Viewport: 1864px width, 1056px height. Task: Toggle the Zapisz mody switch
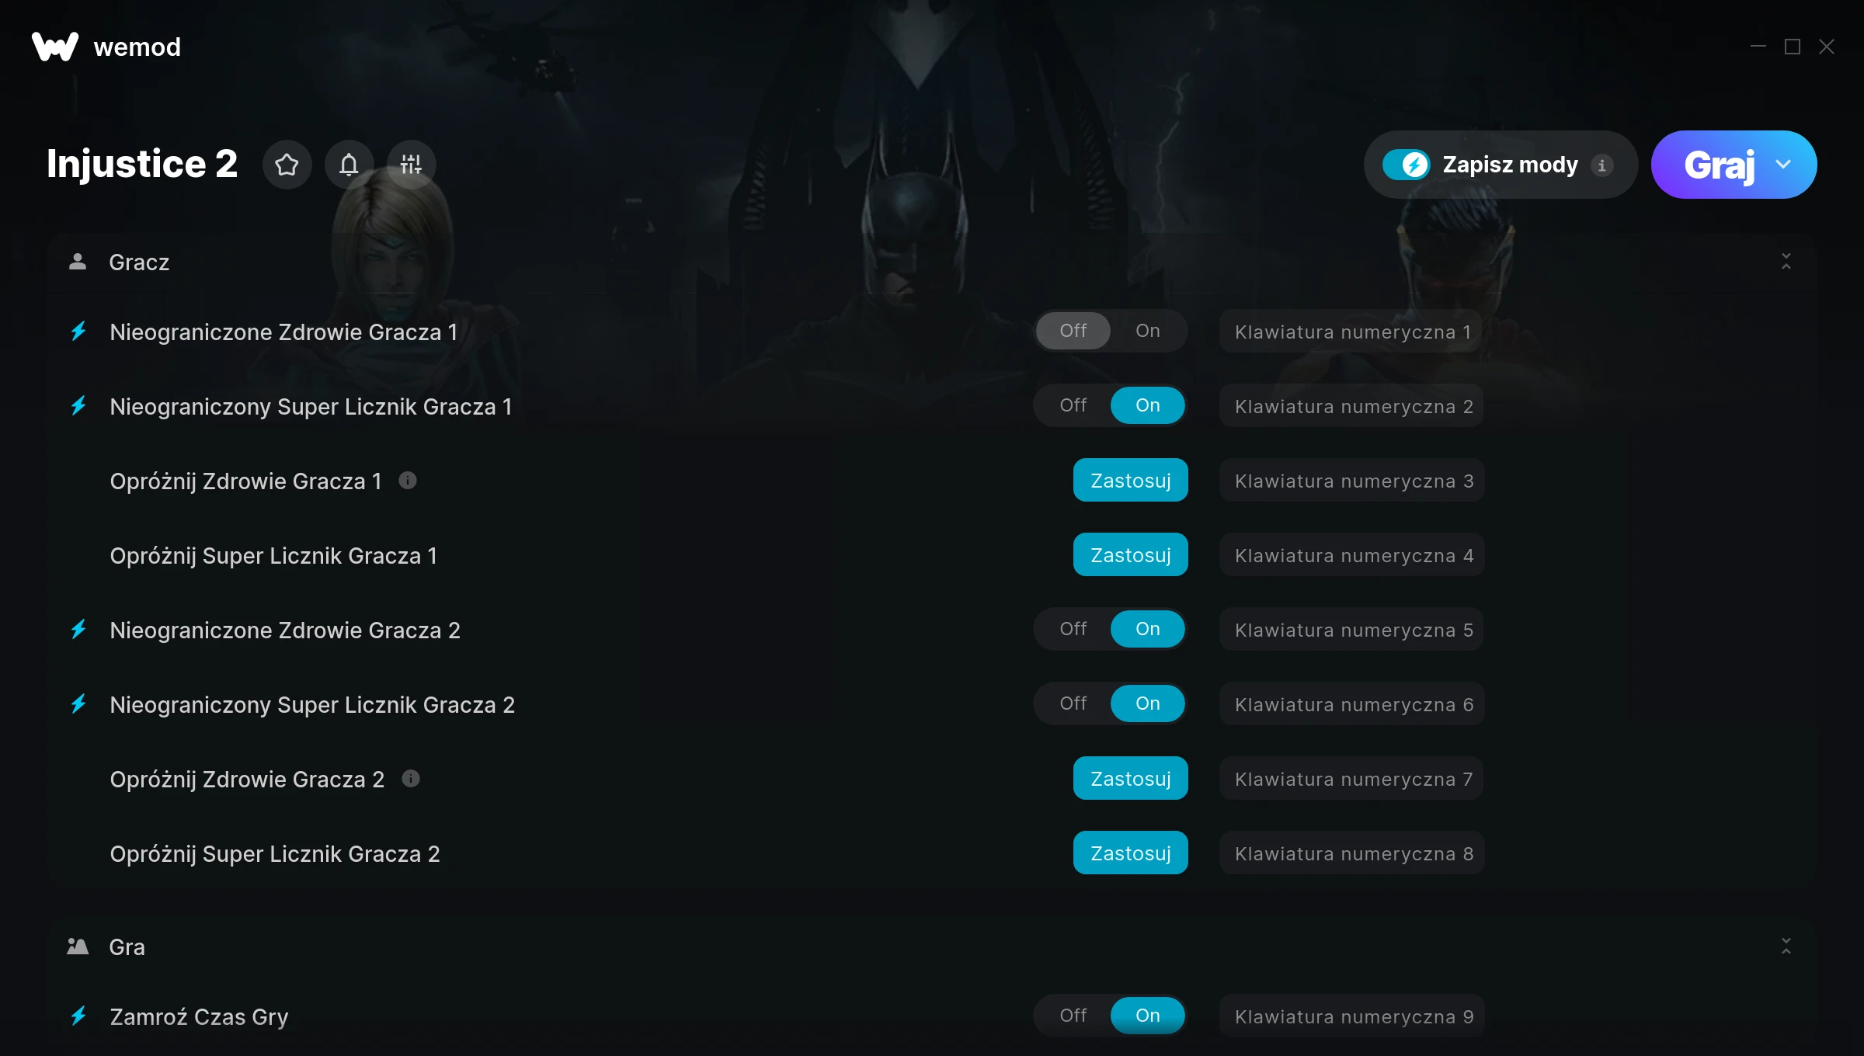1407,165
